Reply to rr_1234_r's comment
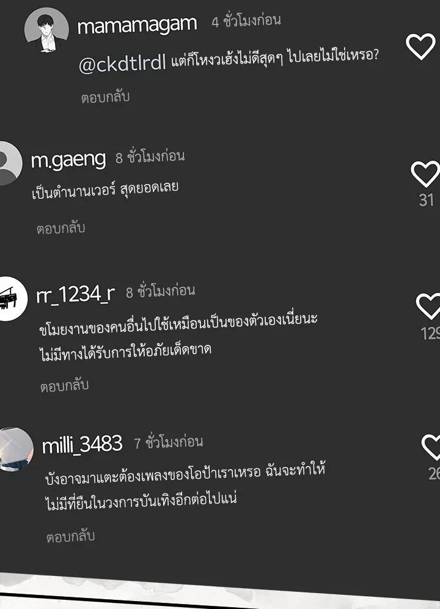This screenshot has height=609, width=440. click(x=64, y=386)
